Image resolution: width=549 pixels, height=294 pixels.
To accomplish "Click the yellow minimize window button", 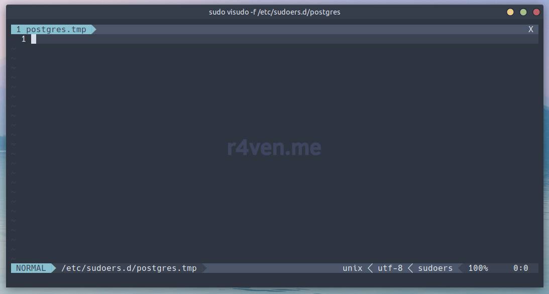I will (x=510, y=12).
